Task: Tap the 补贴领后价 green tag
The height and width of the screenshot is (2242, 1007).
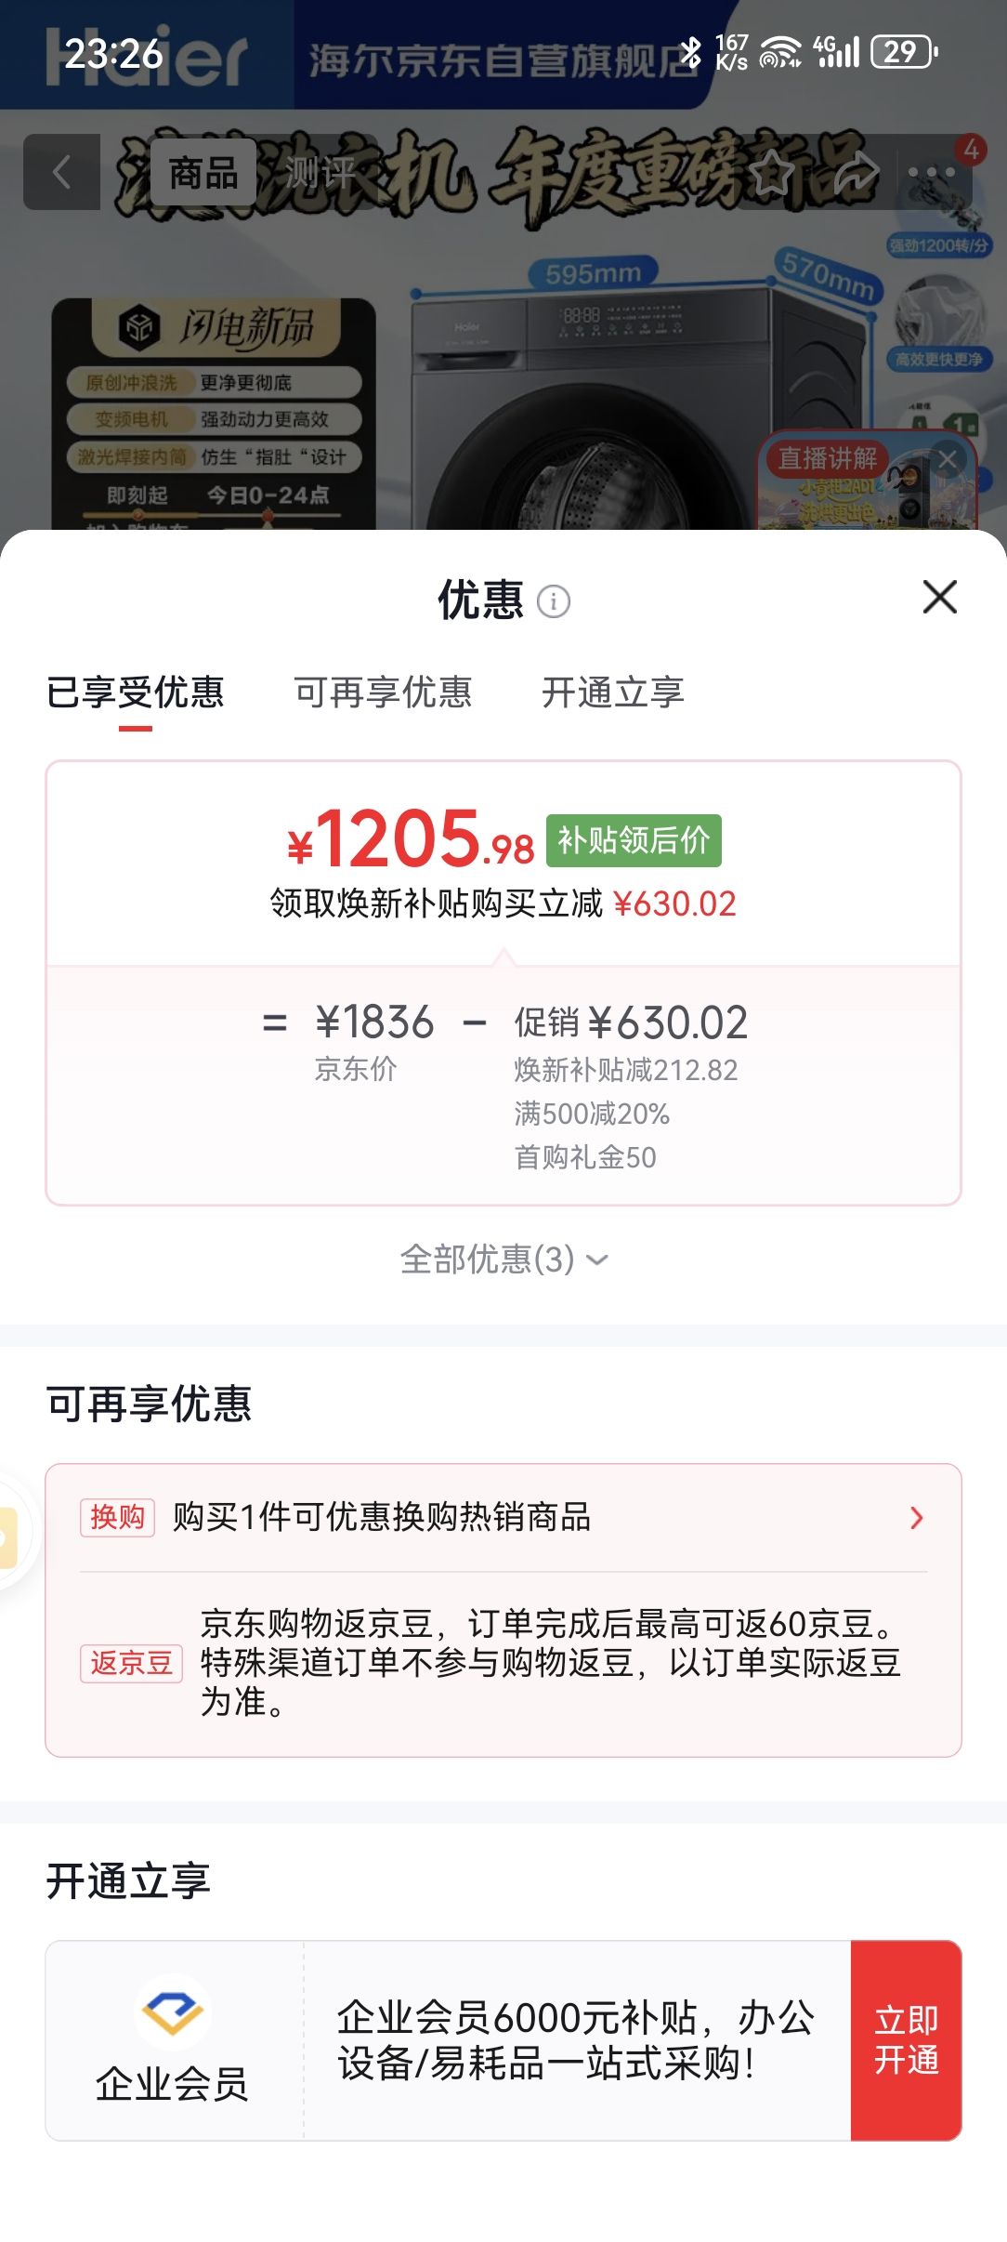Action: [634, 840]
